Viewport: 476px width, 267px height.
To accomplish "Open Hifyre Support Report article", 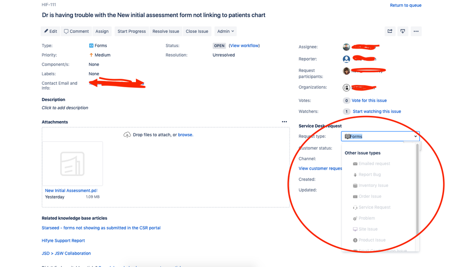I will (63, 241).
